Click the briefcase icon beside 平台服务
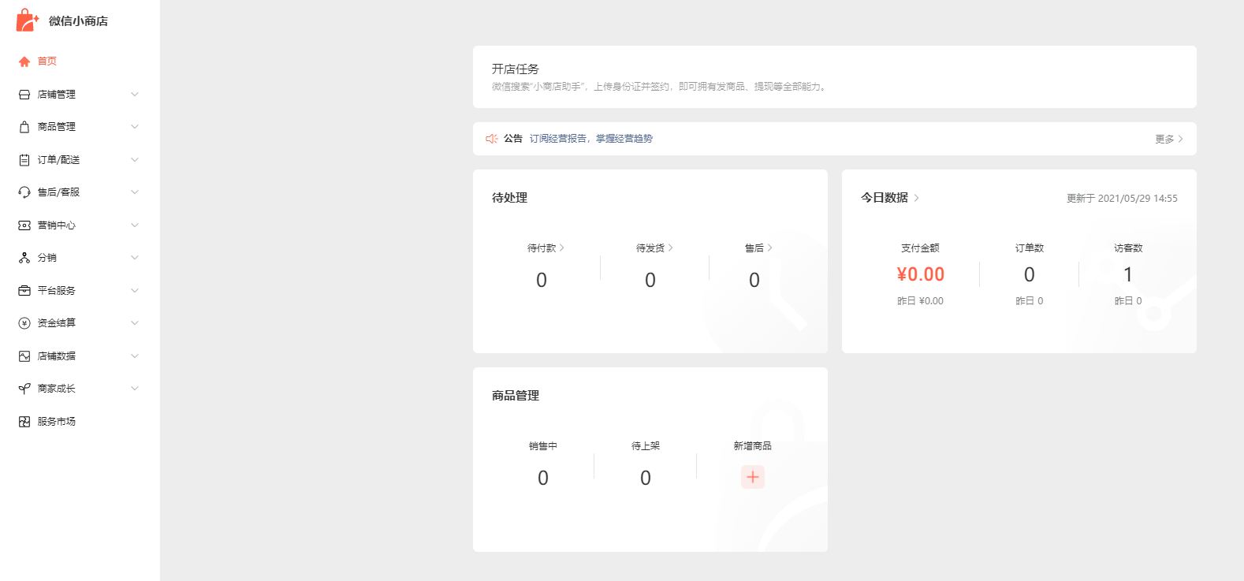The width and height of the screenshot is (1244, 581). 24,291
